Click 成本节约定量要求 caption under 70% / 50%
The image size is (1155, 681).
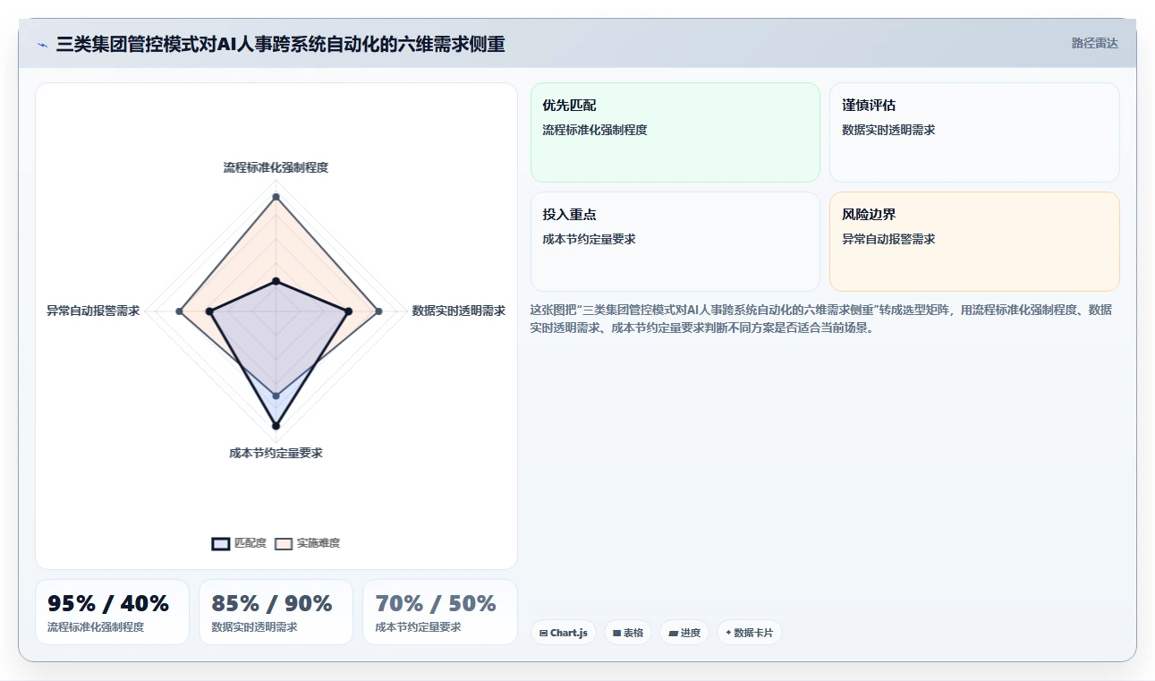pos(418,627)
